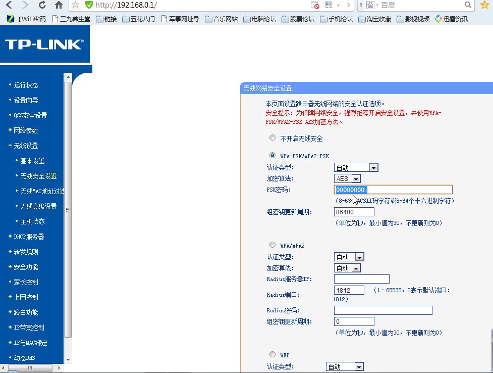Viewport: 493px width, 373px height.
Task: Enable the WPA/WPA2 option
Action: (x=272, y=245)
